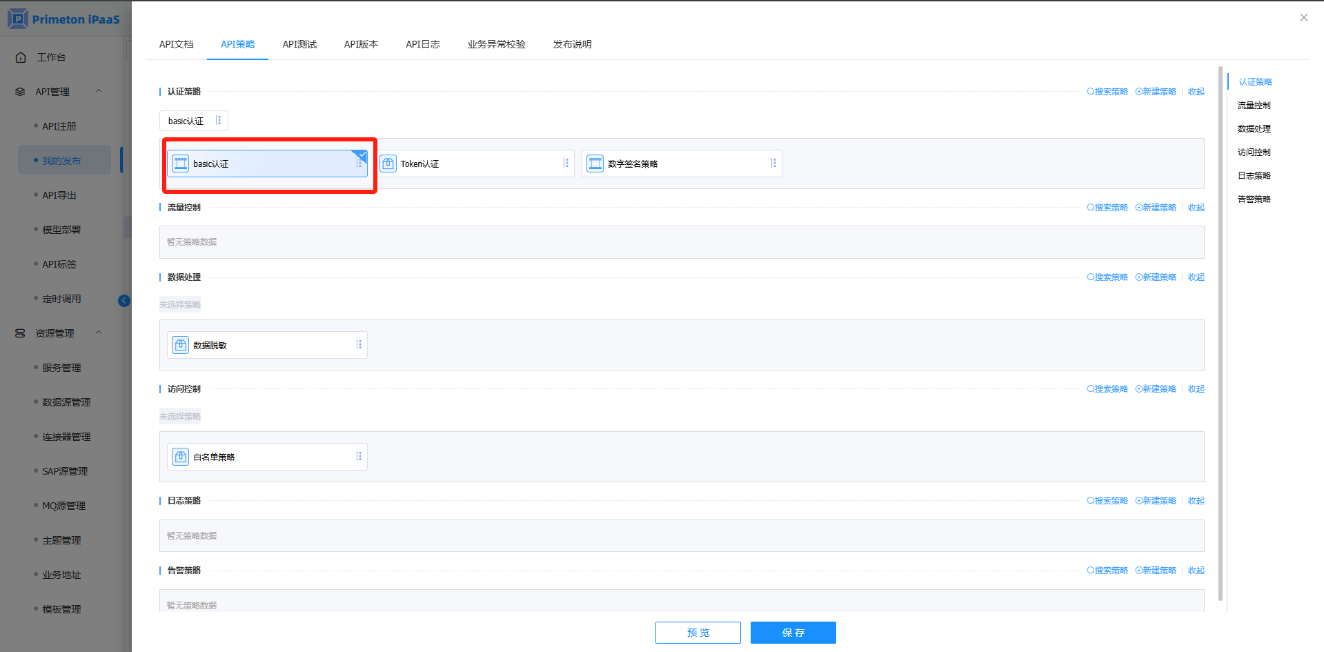This screenshot has width=1324, height=652.
Task: Click the vertical scrollbar of policy panel
Action: [x=1220, y=331]
